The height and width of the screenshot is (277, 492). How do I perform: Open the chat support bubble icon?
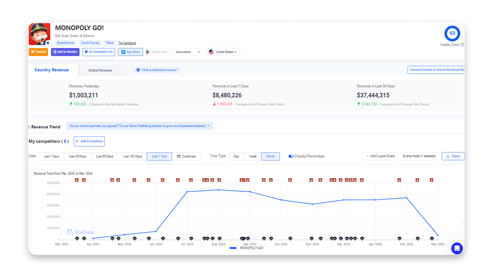(457, 248)
